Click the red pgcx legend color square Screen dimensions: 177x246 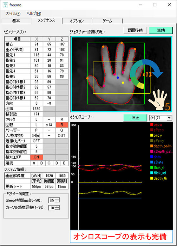[152, 125]
